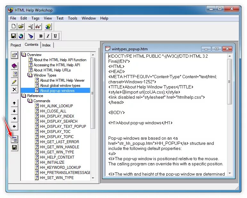Click Move selection down arrow
The height and width of the screenshot is (198, 247).
pos(14,111)
